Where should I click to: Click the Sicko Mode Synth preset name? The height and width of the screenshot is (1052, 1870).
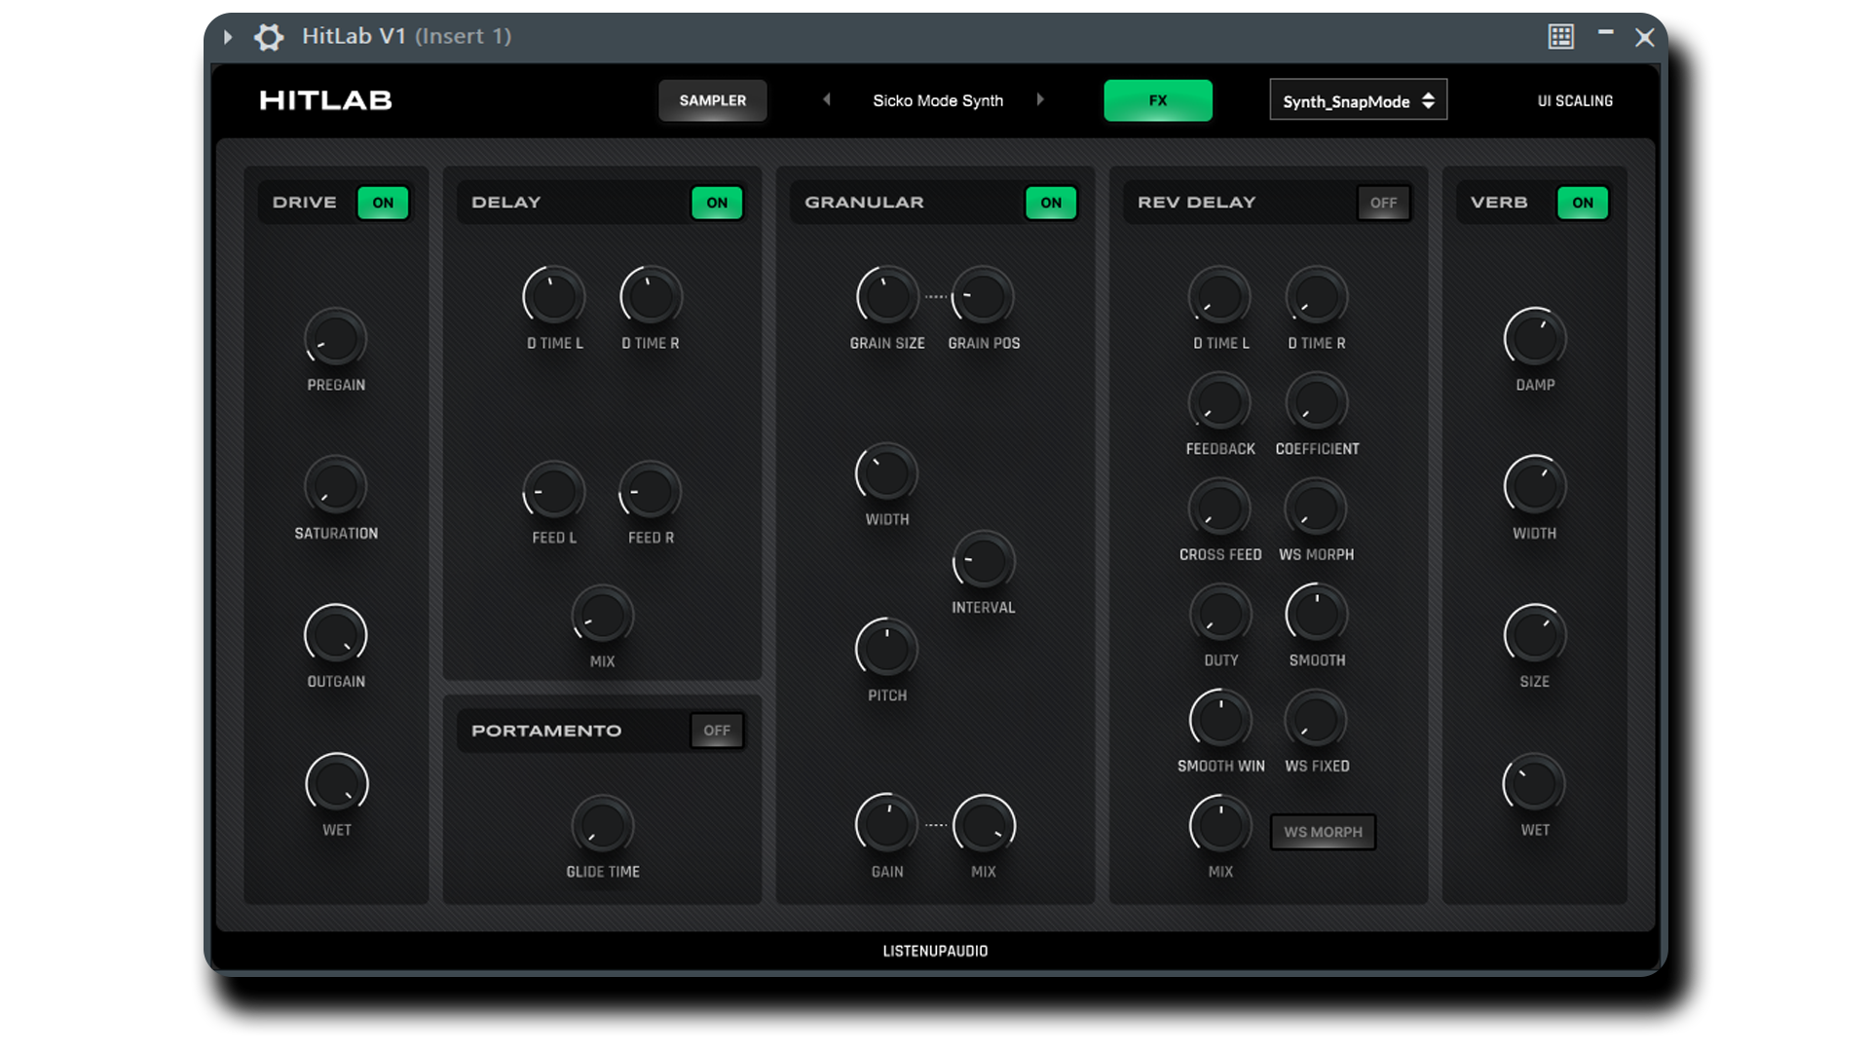(937, 100)
